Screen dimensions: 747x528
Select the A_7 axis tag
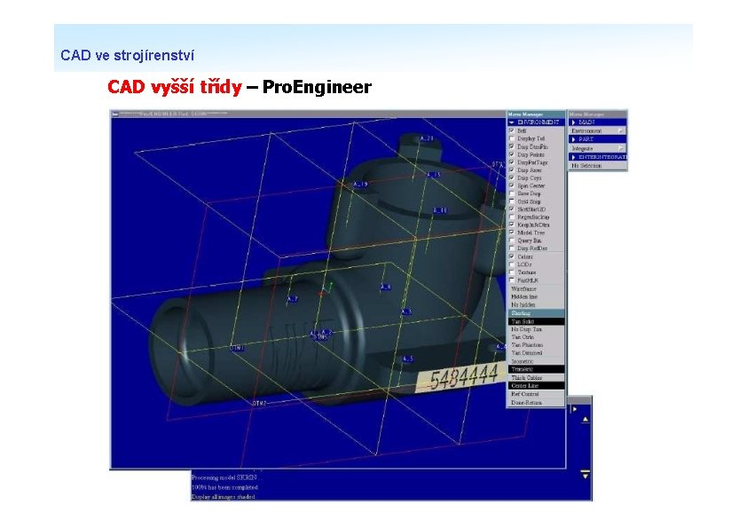pos(293,299)
